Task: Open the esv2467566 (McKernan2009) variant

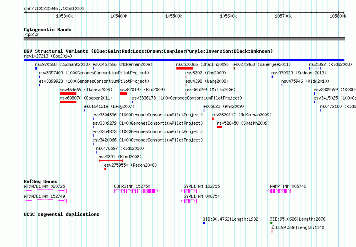Action: [x=123, y=64]
